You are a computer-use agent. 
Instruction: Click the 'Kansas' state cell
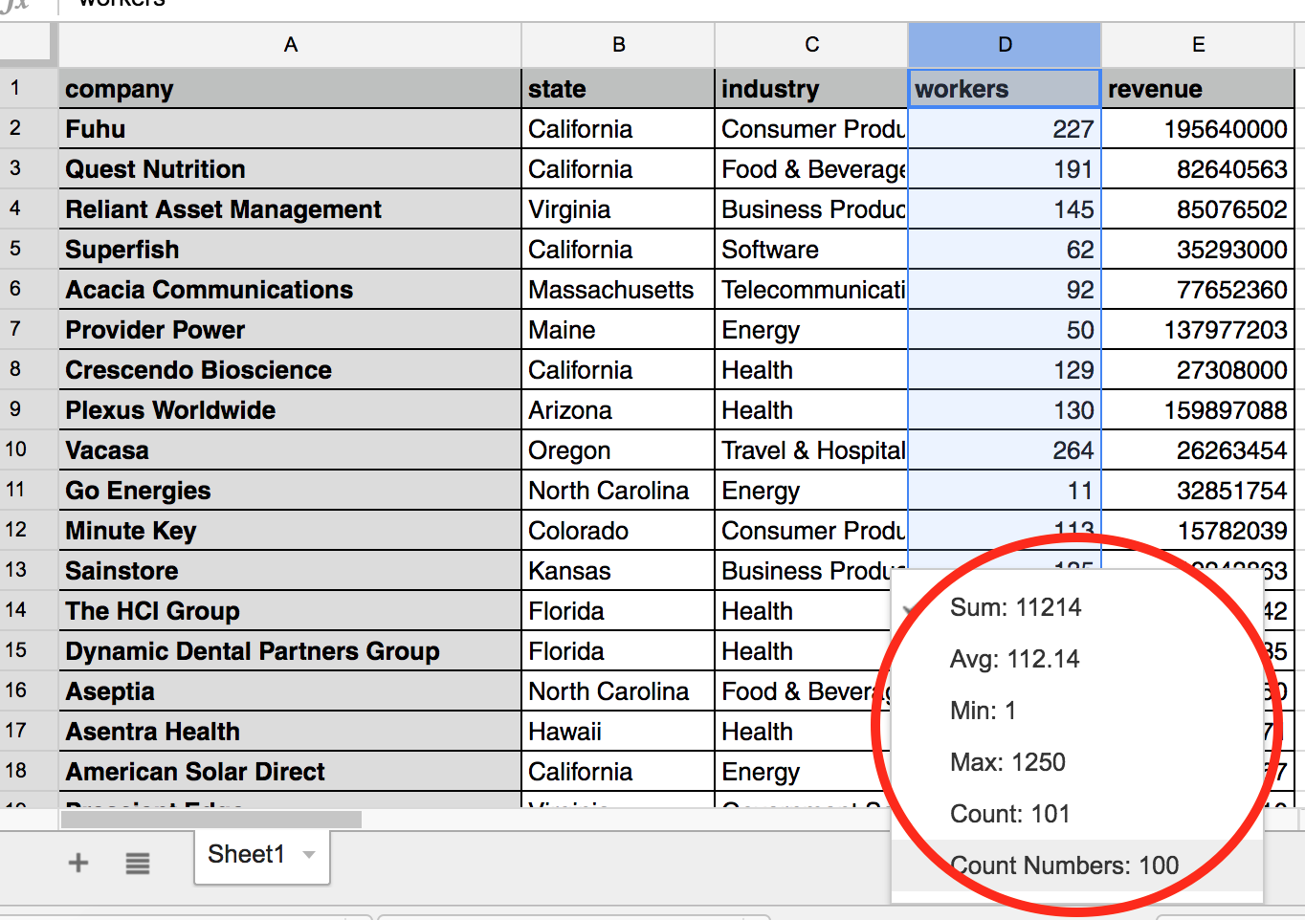619,571
